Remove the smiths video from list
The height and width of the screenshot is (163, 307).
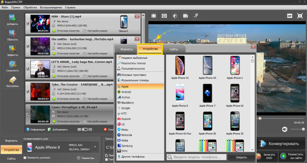(137, 39)
